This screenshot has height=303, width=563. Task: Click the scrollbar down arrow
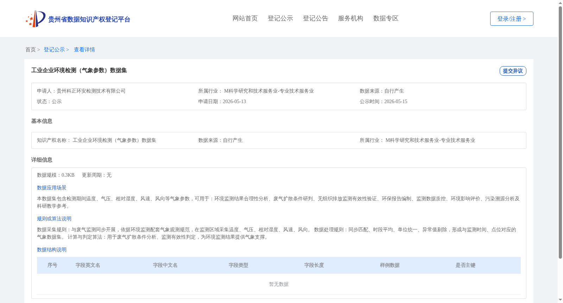560,300
